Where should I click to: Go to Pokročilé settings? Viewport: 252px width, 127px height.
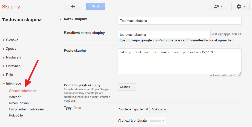(16, 115)
